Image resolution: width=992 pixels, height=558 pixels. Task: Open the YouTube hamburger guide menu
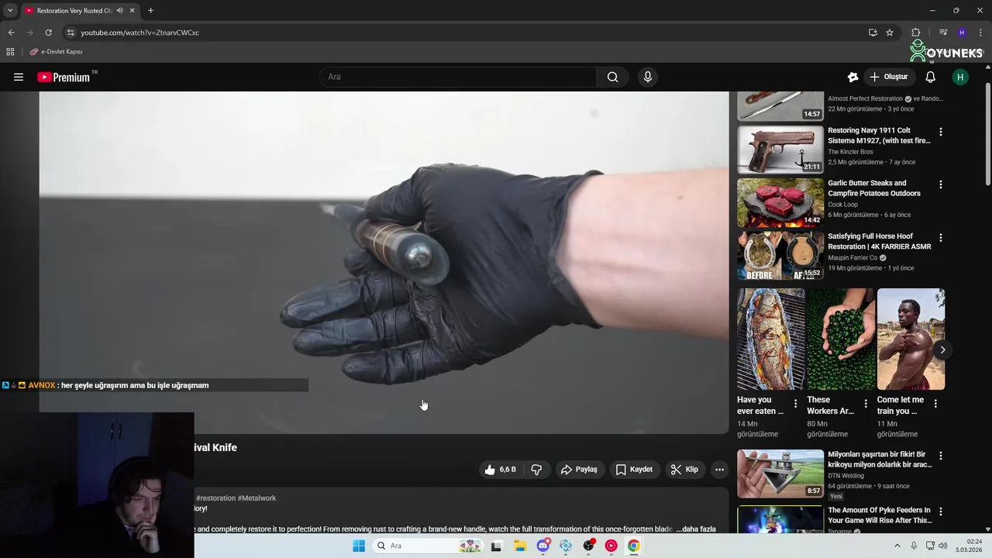pyautogui.click(x=19, y=77)
